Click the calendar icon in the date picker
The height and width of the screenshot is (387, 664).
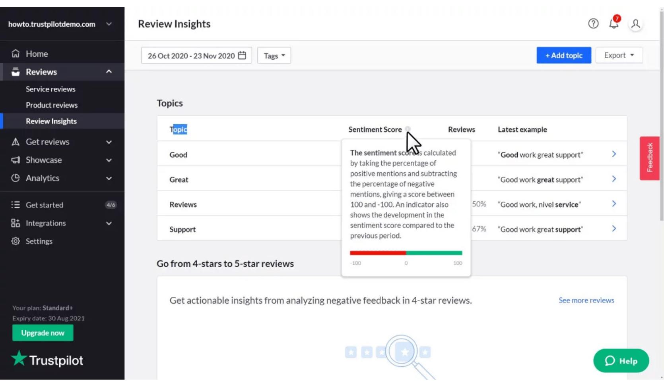tap(242, 56)
